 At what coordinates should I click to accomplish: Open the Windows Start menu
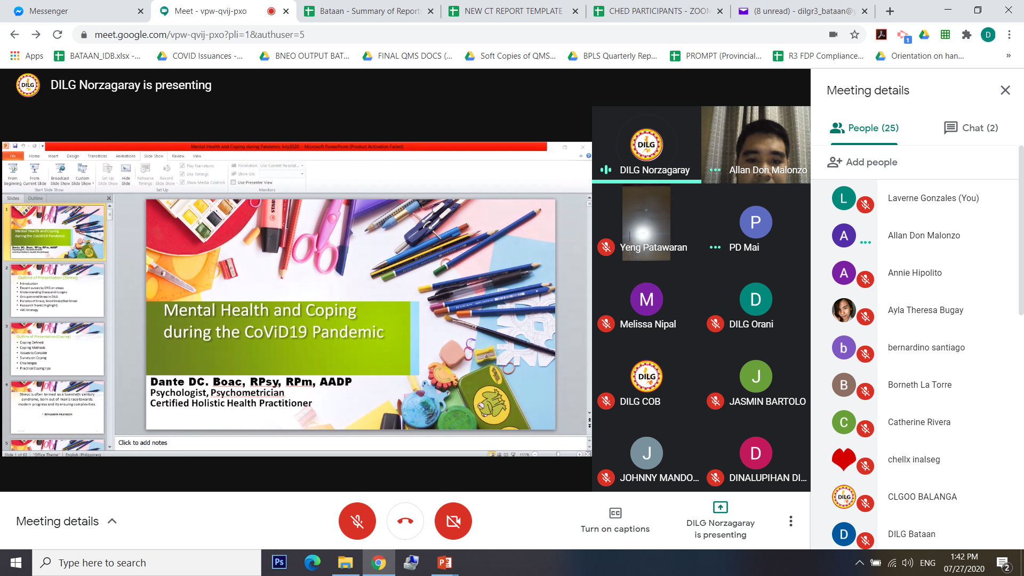(x=16, y=563)
